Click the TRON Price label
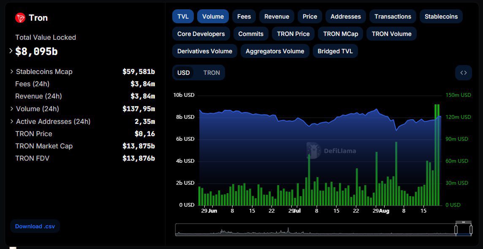 pos(34,134)
